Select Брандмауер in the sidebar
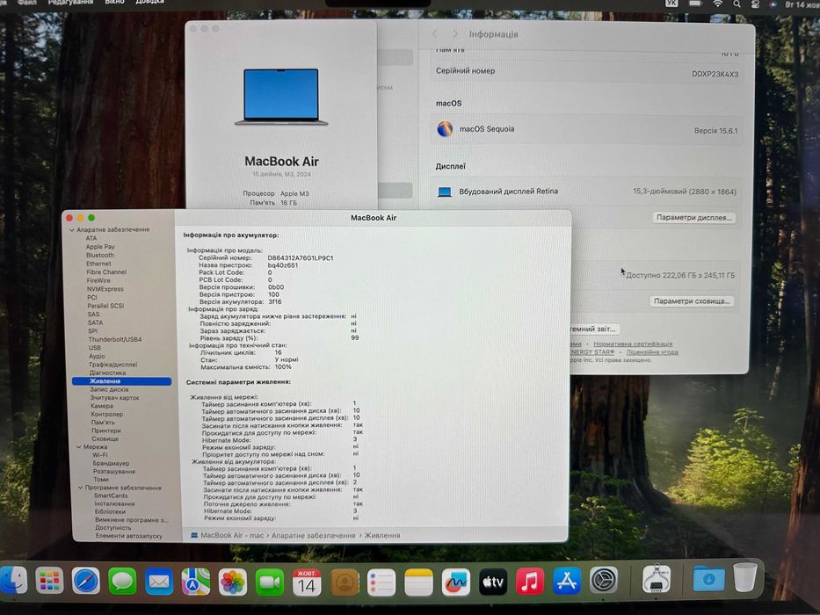820x615 pixels. tap(111, 463)
